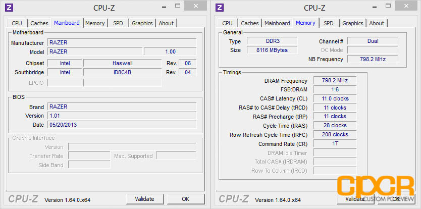Go to SPD tab in the left window
The image size is (421, 209).
[118, 23]
